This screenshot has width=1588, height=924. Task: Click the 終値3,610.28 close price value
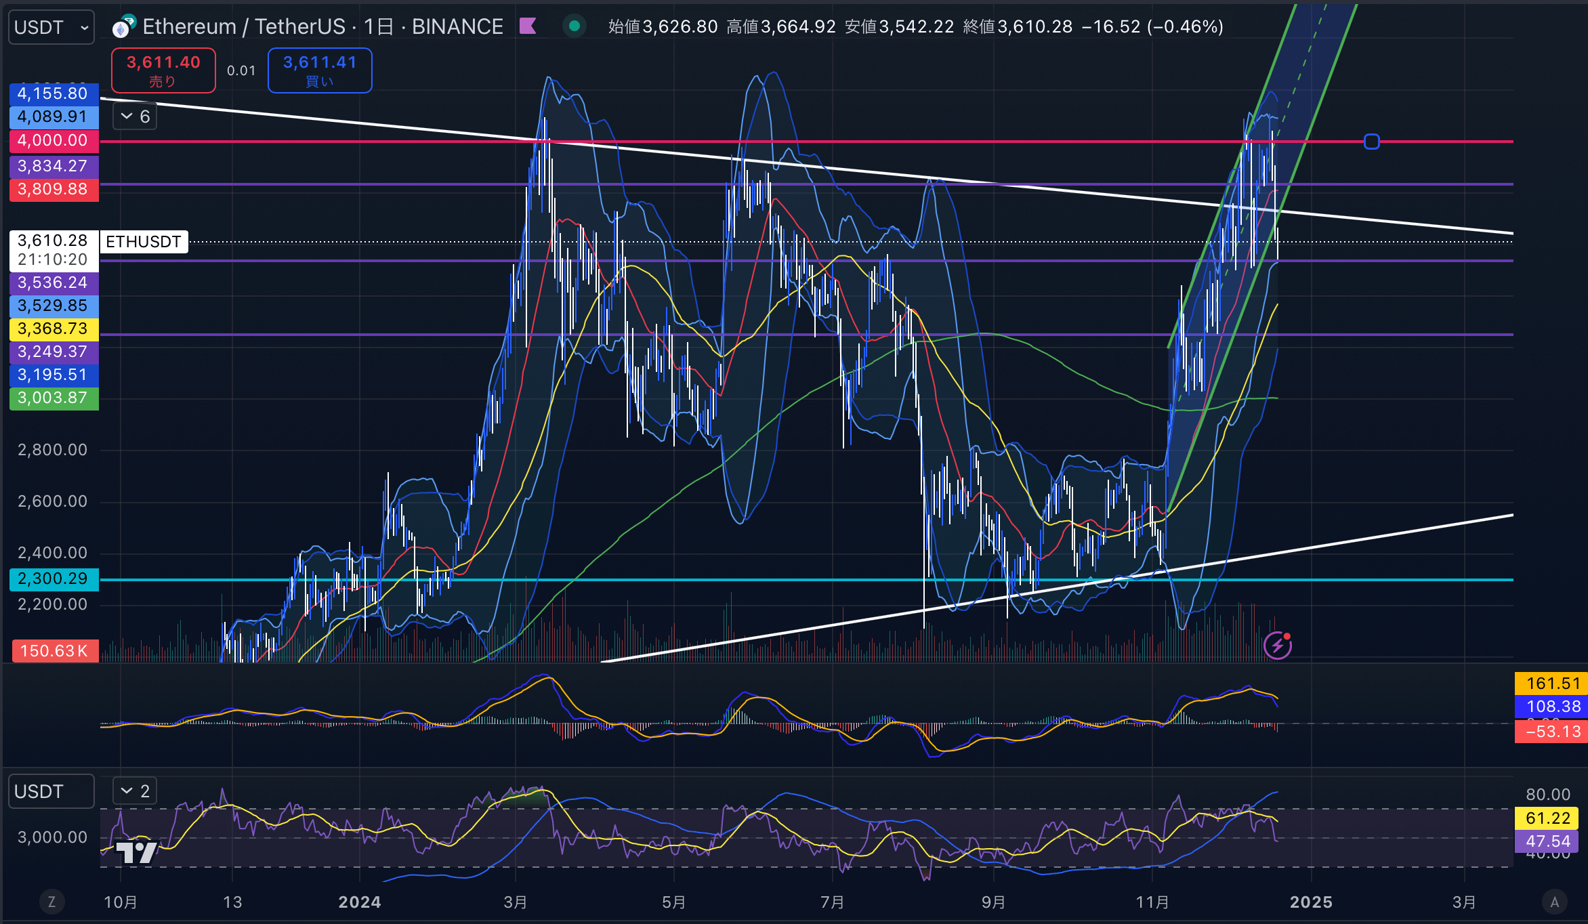pos(1018,26)
